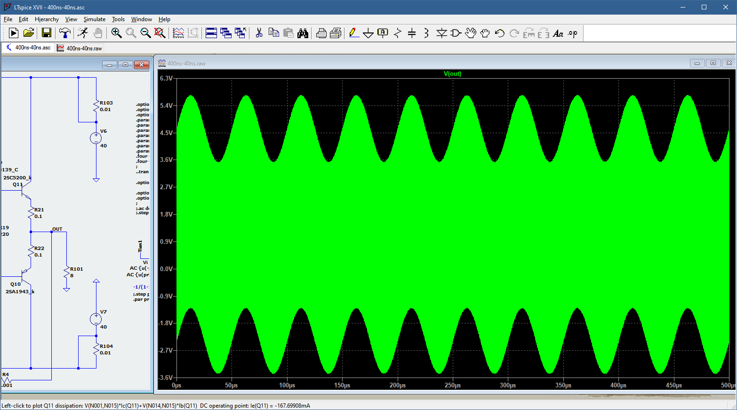Add a SPICE directive with .op icon
This screenshot has width=737, height=410.
tap(572, 33)
